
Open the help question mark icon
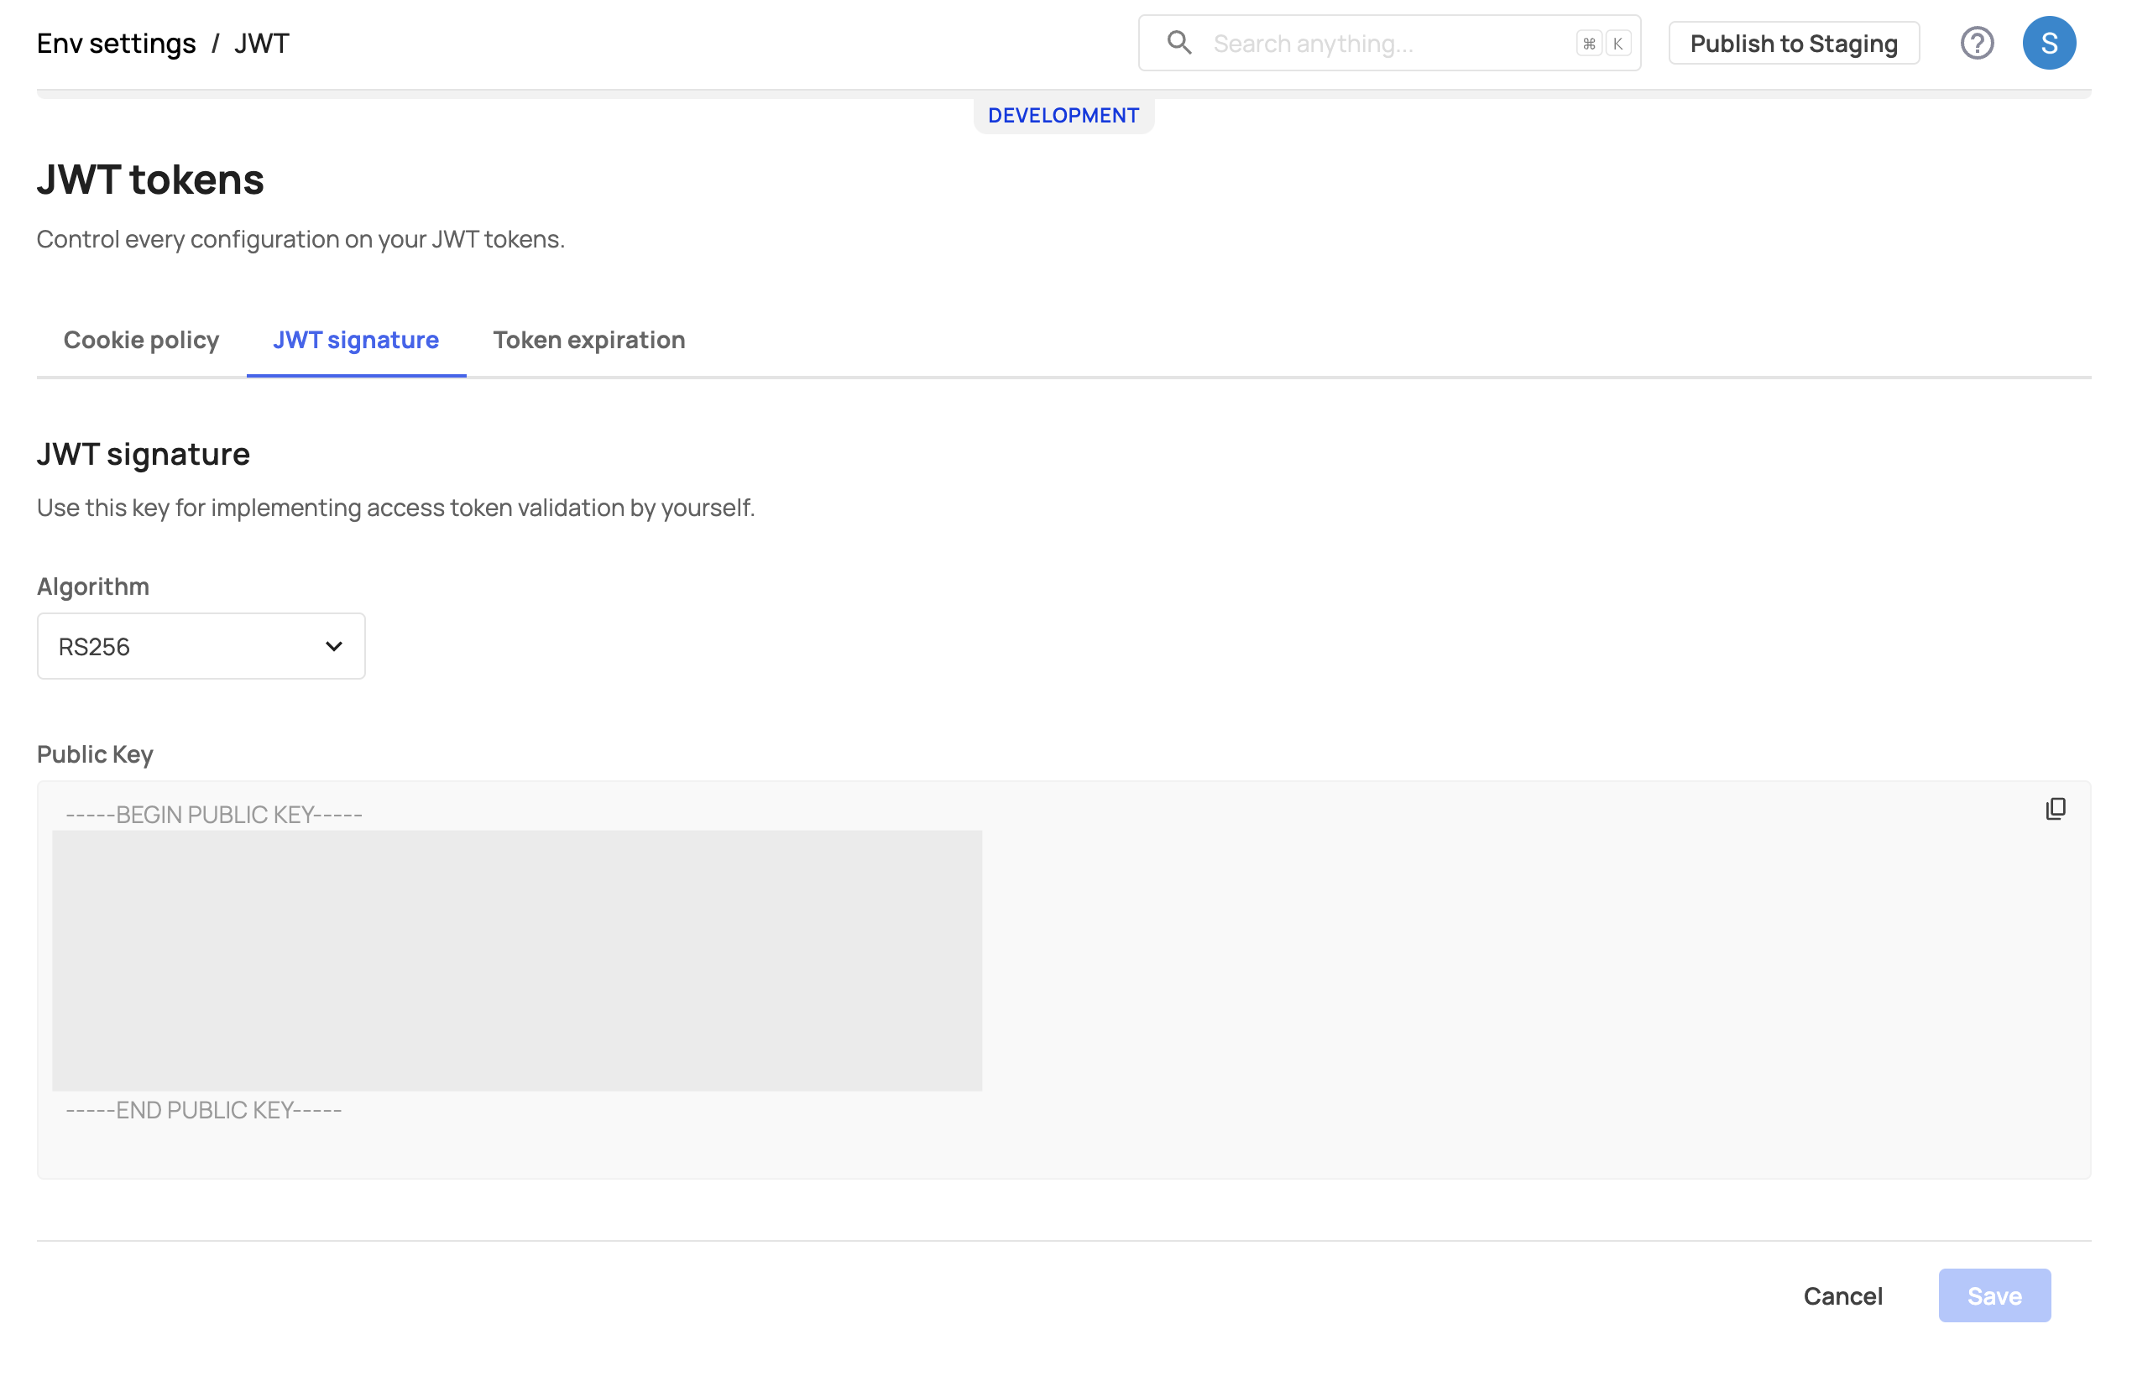coord(1977,43)
